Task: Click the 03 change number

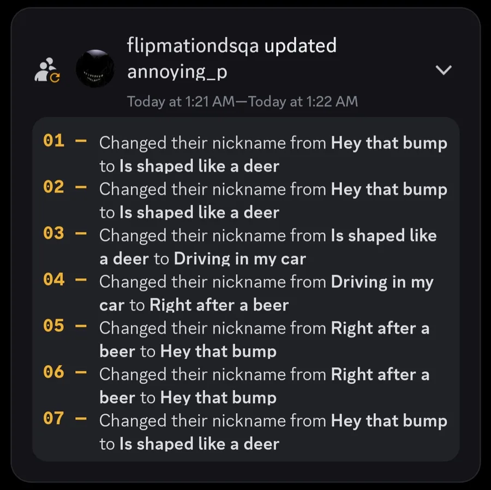Action: 53,234
